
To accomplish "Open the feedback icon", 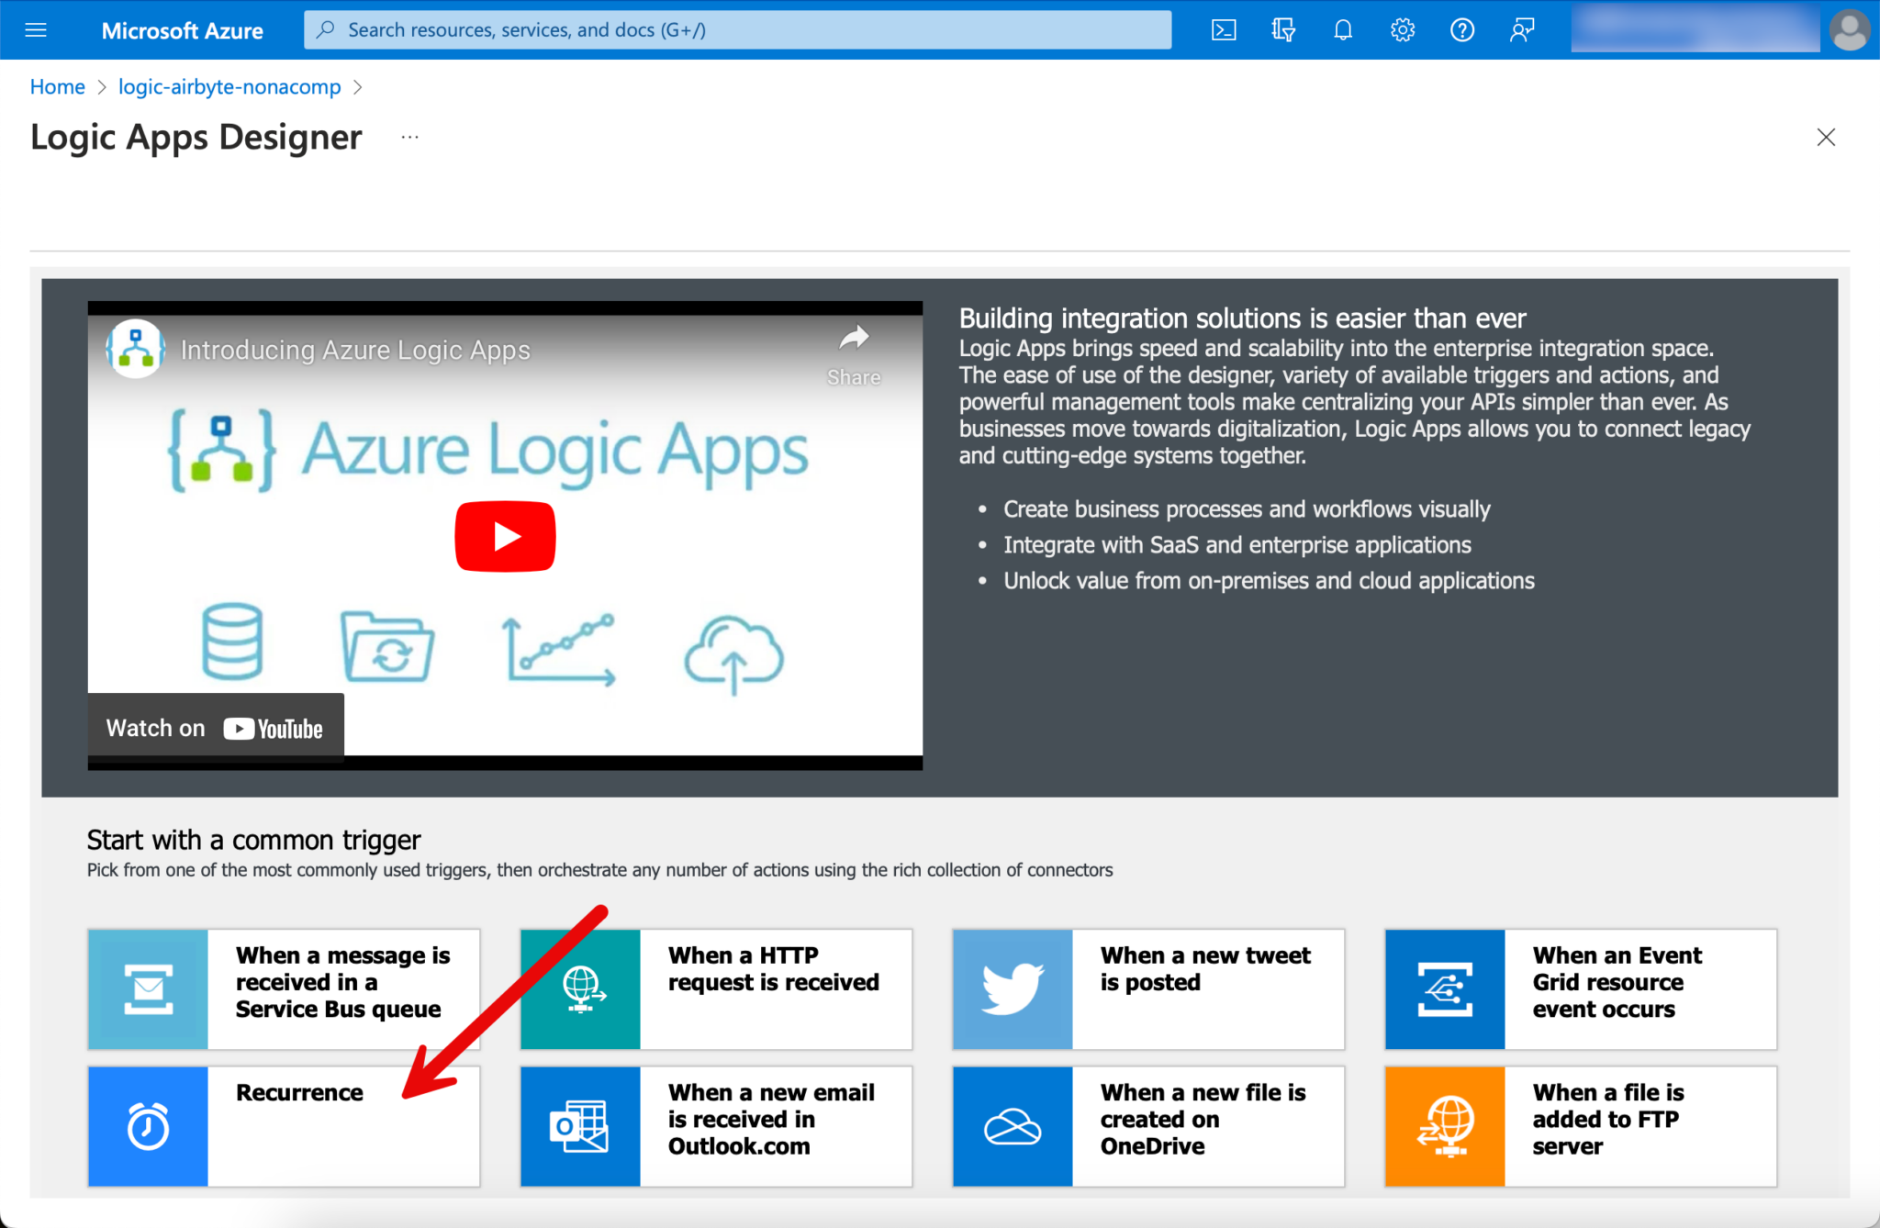I will pyautogui.click(x=1521, y=30).
